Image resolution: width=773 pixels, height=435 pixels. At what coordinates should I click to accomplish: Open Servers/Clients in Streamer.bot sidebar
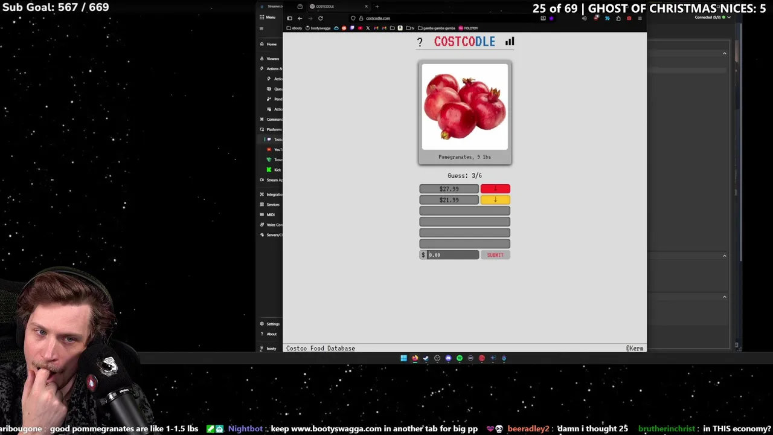tap(271, 235)
